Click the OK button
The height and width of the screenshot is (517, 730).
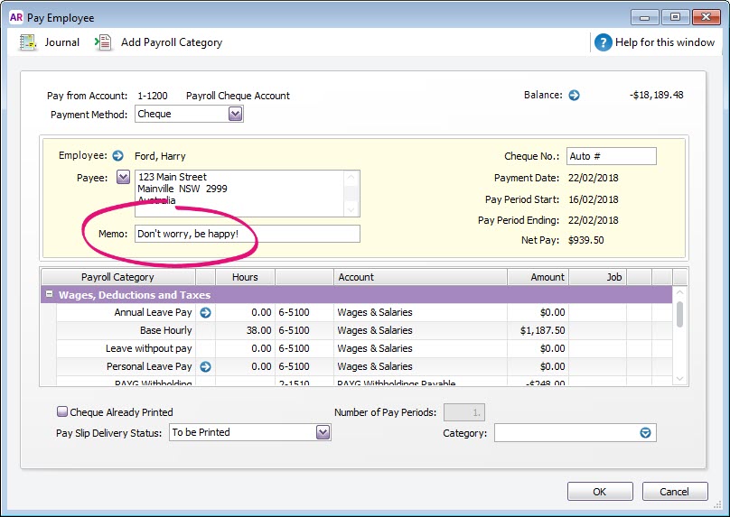pos(600,492)
